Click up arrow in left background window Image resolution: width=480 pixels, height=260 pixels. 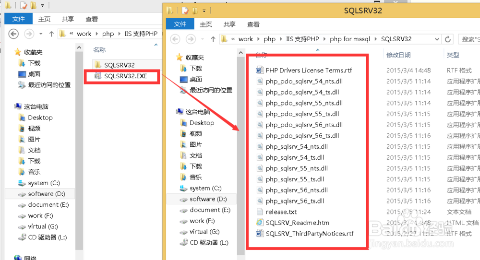(x=51, y=34)
